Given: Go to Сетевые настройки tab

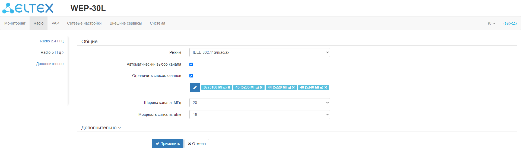Looking at the screenshot, I should click(x=84, y=23).
